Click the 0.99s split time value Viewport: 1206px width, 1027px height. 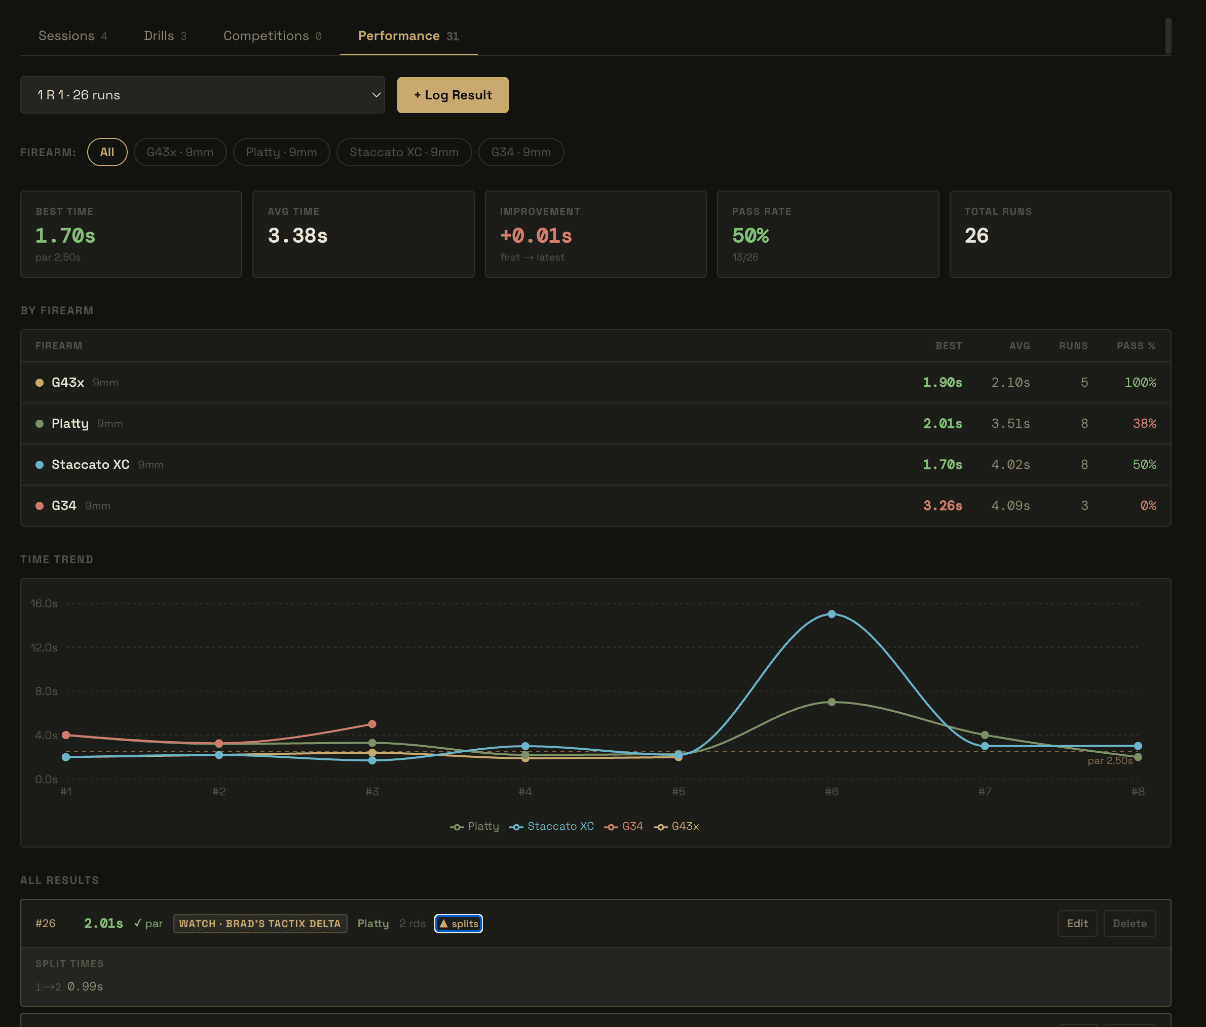[85, 986]
